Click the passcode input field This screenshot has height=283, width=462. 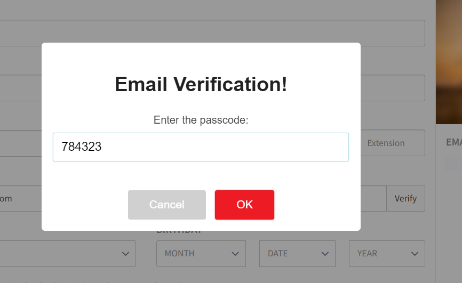(201, 147)
